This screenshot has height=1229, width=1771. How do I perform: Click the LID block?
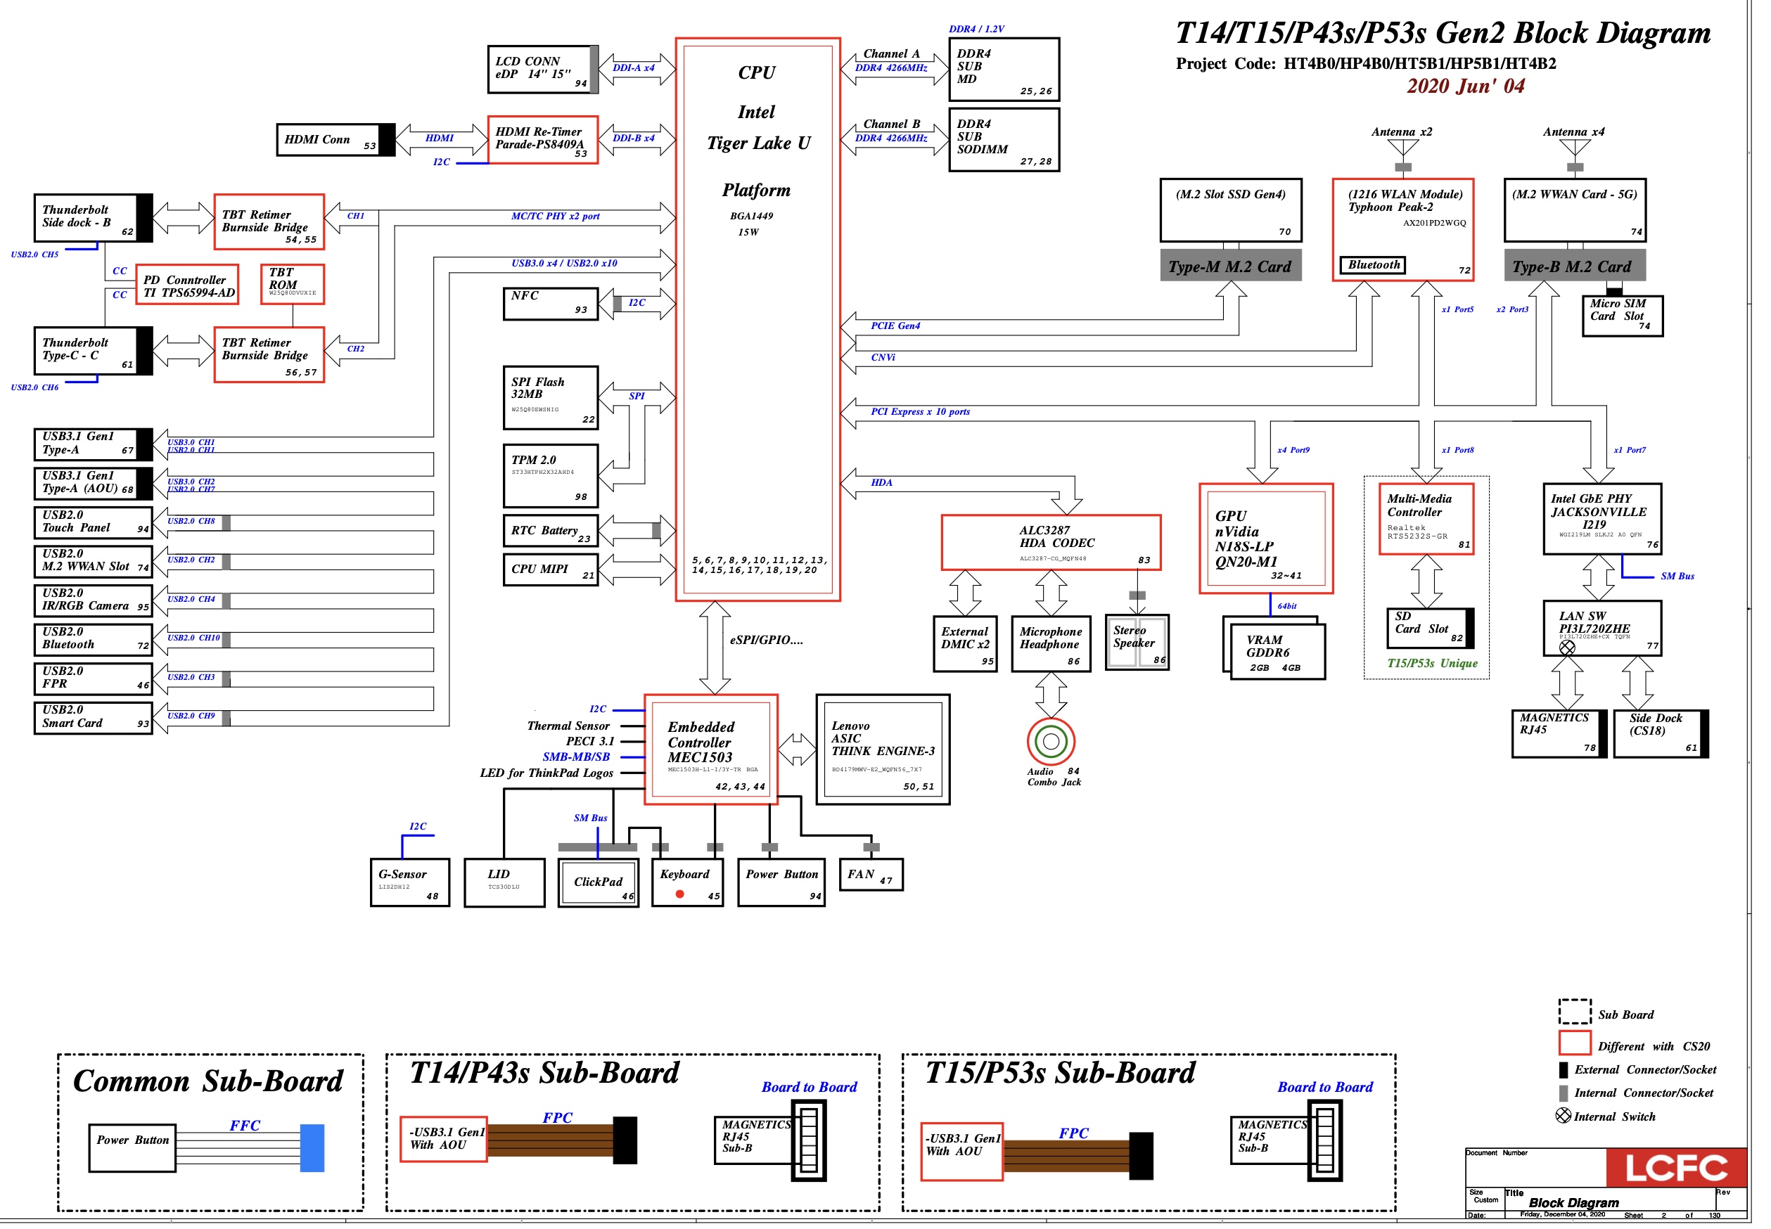[x=504, y=882]
